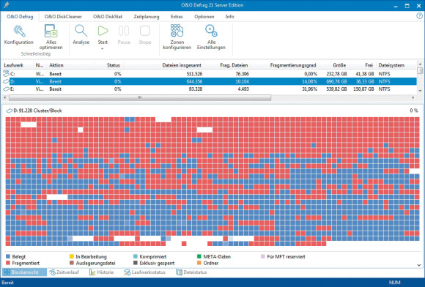Click the In Bearbeitung yellow legend swatch
Viewport: 425px width, 287px height.
pyautogui.click(x=72, y=256)
